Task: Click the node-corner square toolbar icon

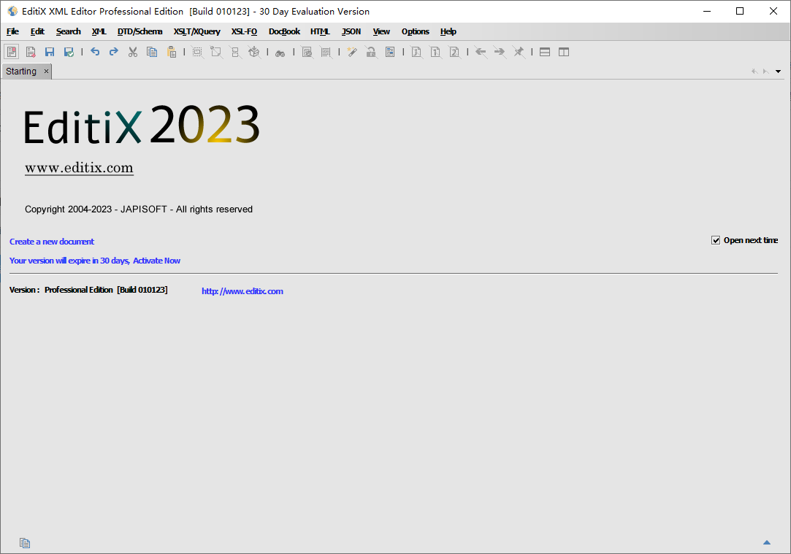Action: pos(216,52)
